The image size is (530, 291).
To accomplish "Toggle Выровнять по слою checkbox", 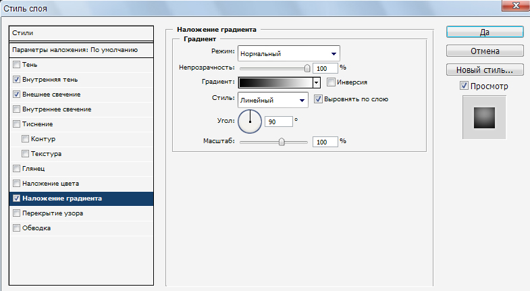I will pyautogui.click(x=319, y=99).
